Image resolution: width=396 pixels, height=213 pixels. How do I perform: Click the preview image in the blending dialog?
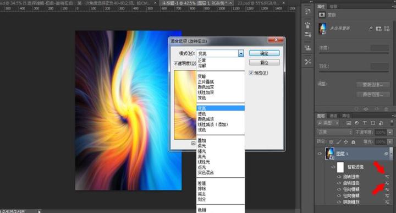pyautogui.click(x=185, y=105)
